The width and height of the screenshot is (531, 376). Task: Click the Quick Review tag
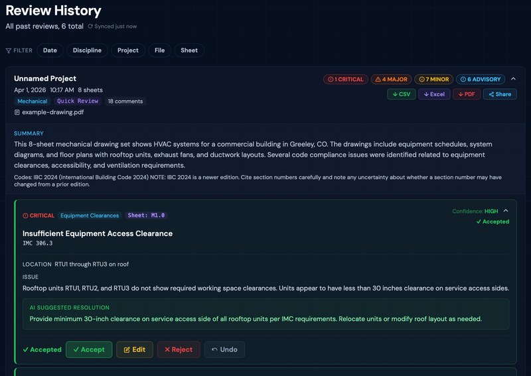(x=78, y=101)
